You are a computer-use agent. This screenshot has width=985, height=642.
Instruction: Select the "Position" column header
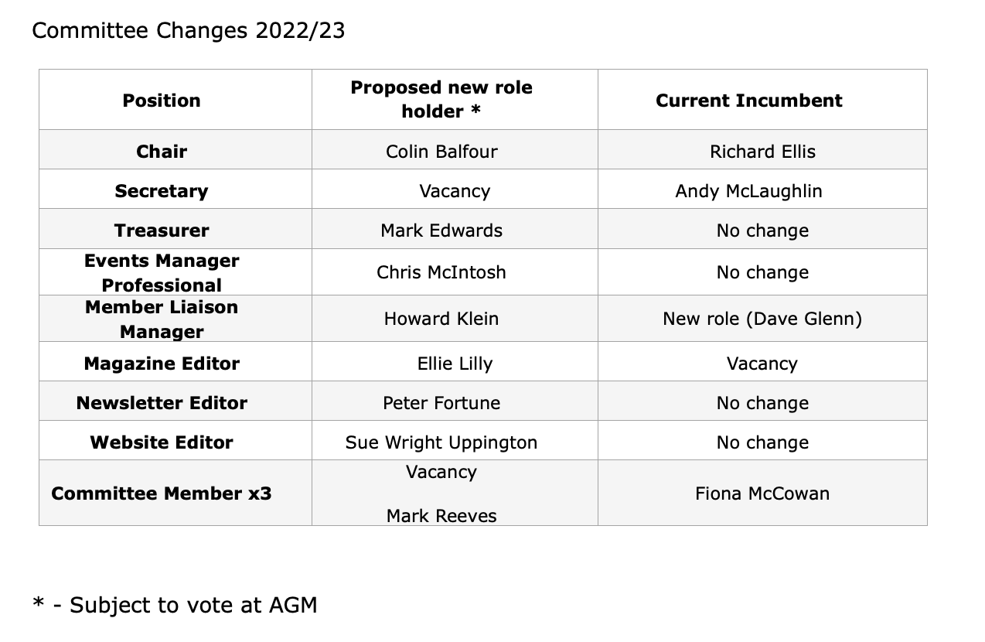[162, 101]
